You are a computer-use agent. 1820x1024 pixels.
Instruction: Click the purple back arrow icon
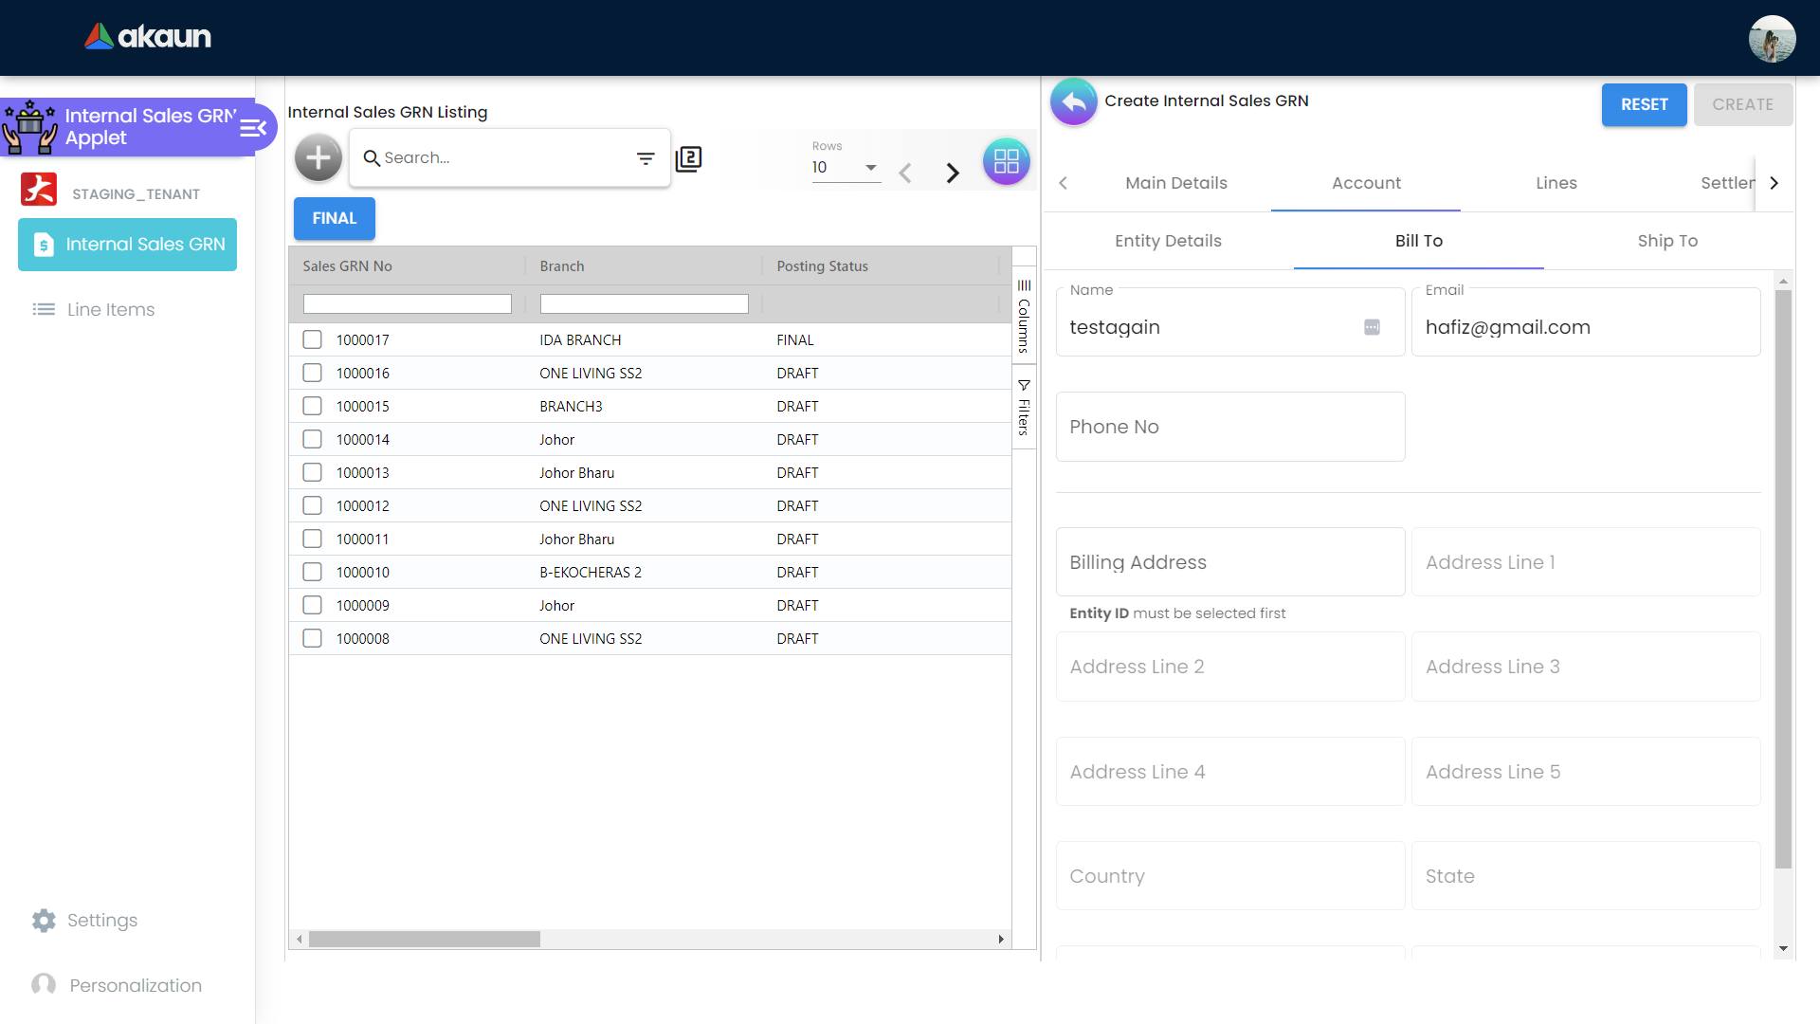pos(1074,101)
